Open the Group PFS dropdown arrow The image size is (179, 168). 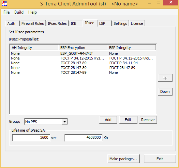[x=64, y=122]
